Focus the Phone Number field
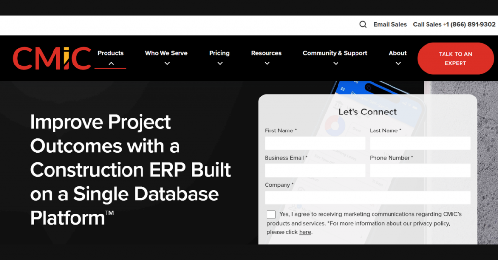Screen dimensions: 498x260 point(420,170)
